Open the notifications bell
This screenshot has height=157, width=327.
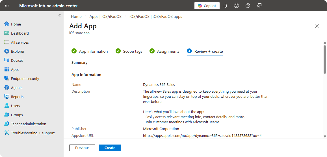225,6
